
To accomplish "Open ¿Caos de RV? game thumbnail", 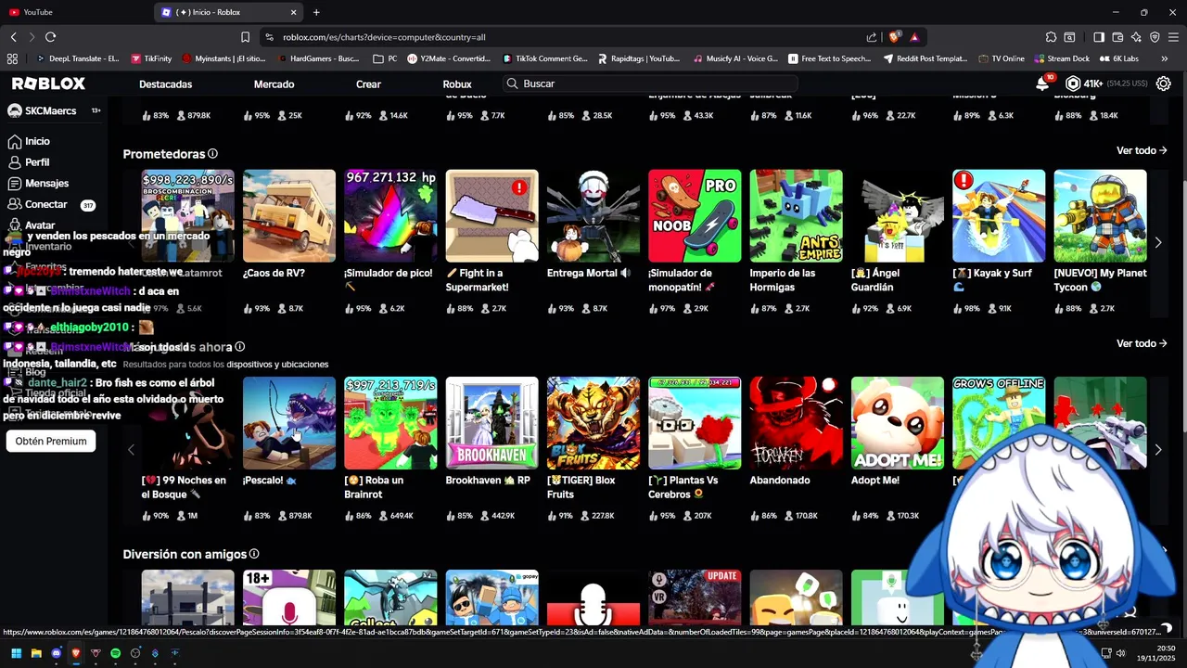I will pyautogui.click(x=289, y=215).
